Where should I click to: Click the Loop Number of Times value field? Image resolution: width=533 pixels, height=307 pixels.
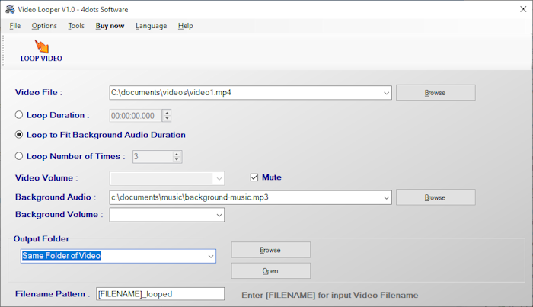tap(152, 156)
